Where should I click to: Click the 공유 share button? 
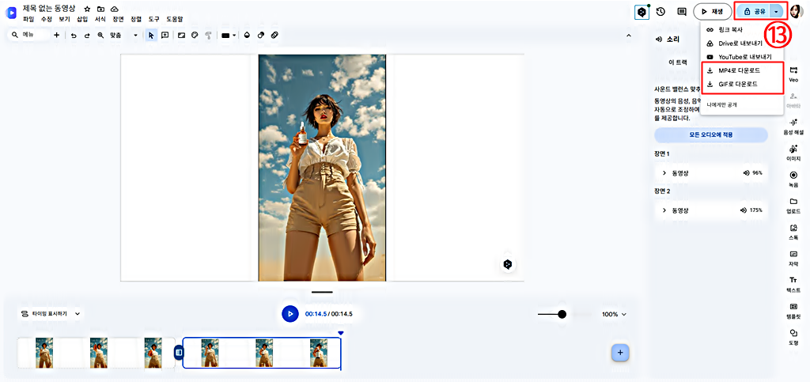[754, 11]
